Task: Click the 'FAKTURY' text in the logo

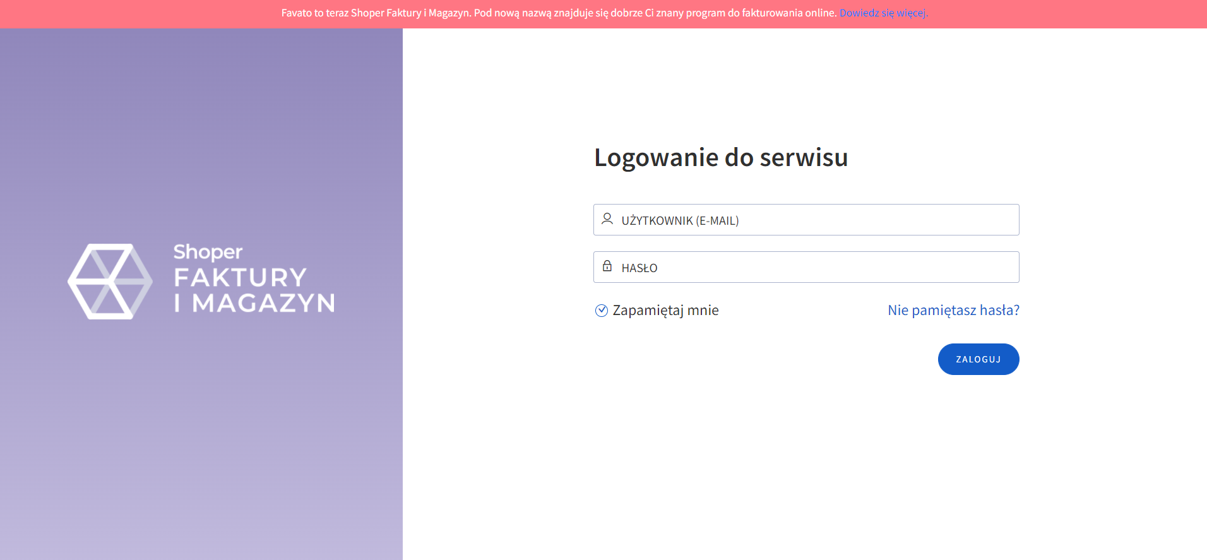Action: (x=240, y=277)
